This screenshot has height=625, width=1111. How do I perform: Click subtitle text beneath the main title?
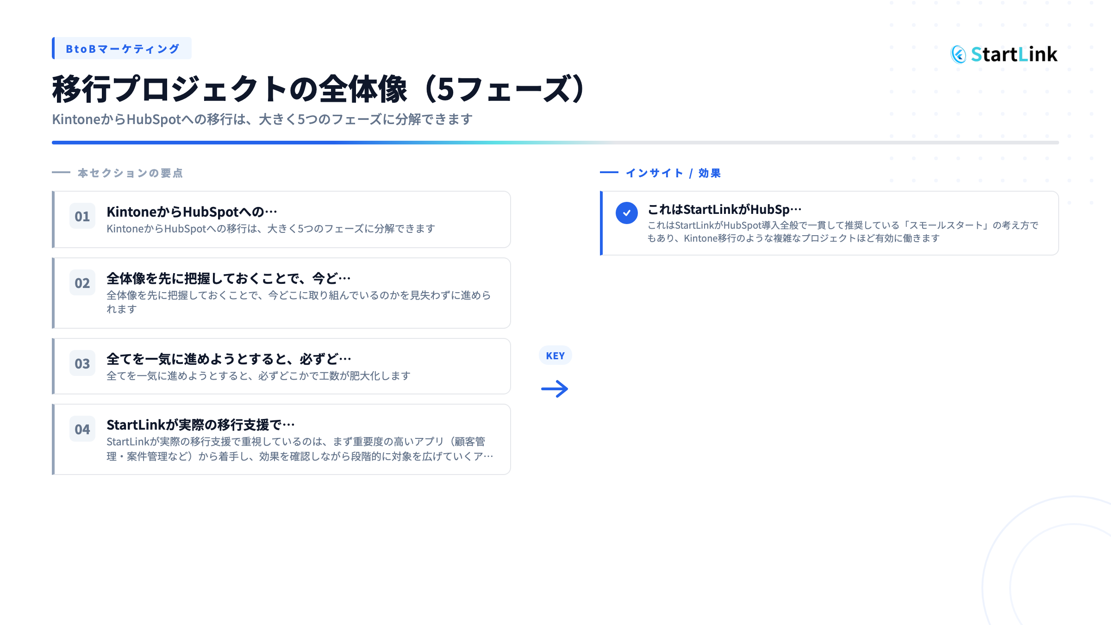point(262,119)
